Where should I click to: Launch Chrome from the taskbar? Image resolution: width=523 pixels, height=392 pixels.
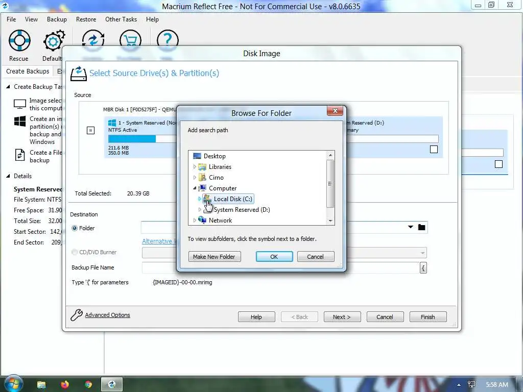[88, 384]
